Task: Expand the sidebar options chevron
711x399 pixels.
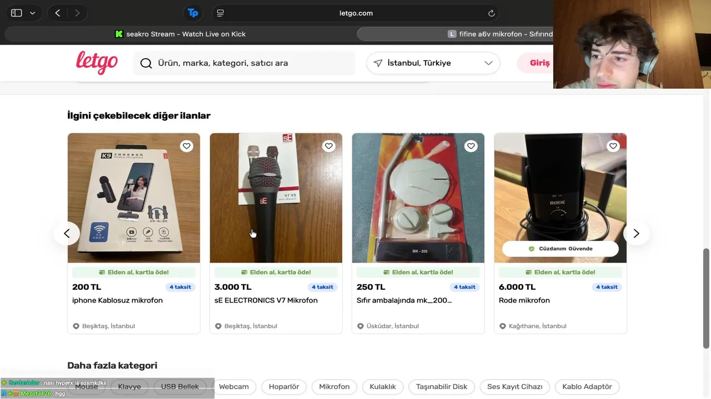Action: click(32, 13)
